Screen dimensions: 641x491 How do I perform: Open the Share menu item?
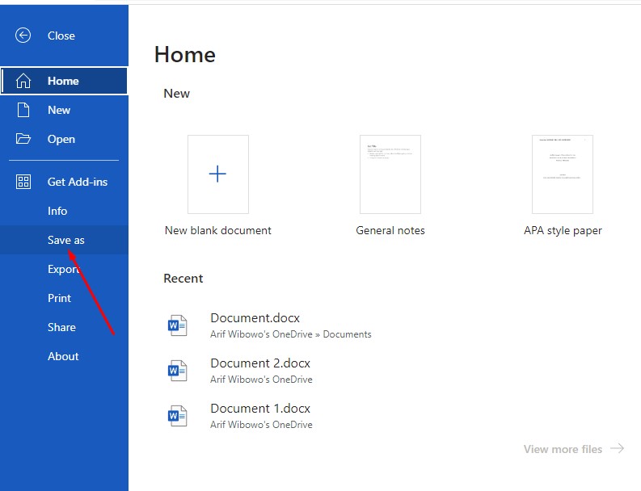click(61, 327)
